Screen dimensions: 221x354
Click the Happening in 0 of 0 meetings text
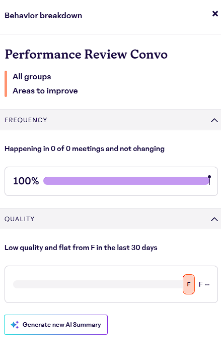click(85, 149)
